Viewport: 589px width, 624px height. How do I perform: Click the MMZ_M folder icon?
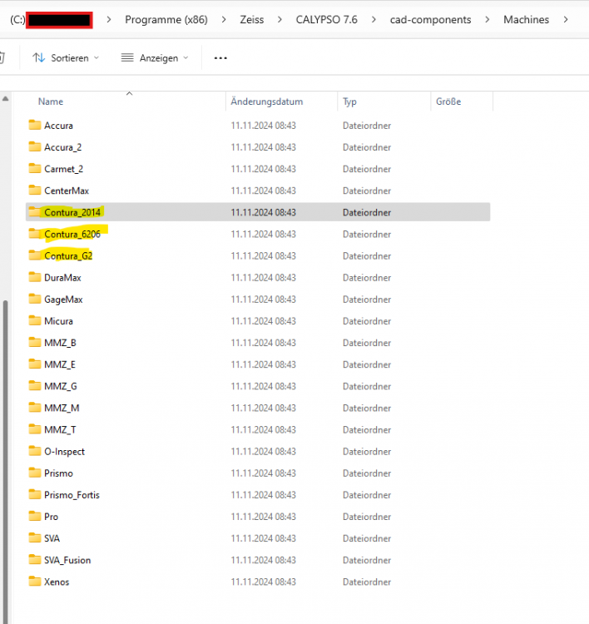(x=35, y=408)
